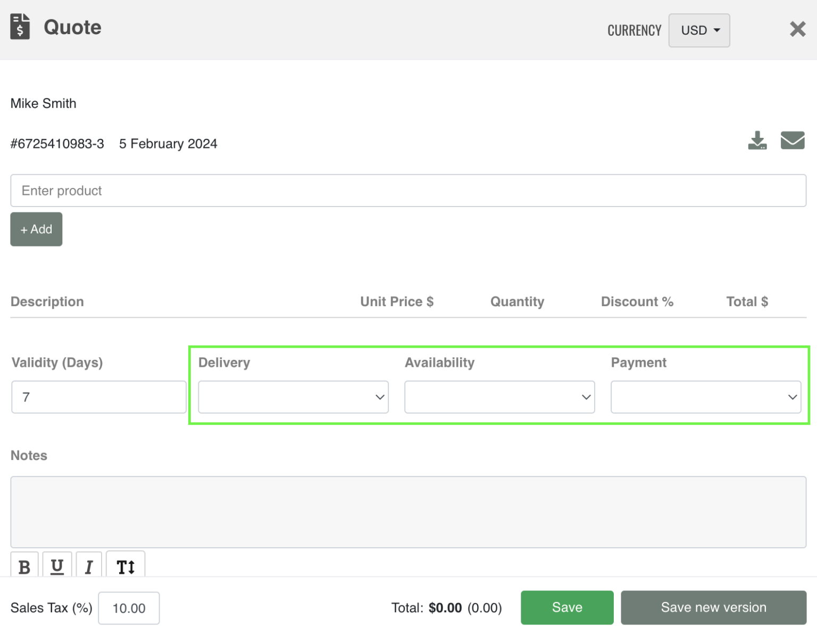Click the Enter product field

click(x=408, y=191)
